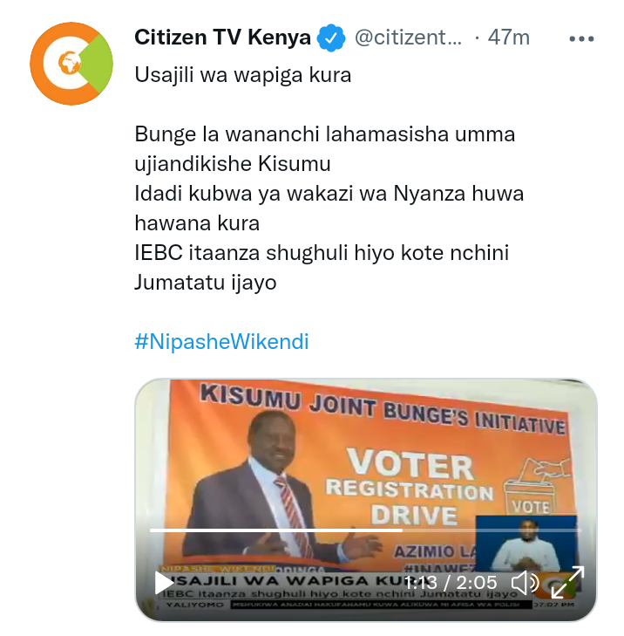
Task: Click the sign language interpreter inset
Action: click(x=526, y=544)
